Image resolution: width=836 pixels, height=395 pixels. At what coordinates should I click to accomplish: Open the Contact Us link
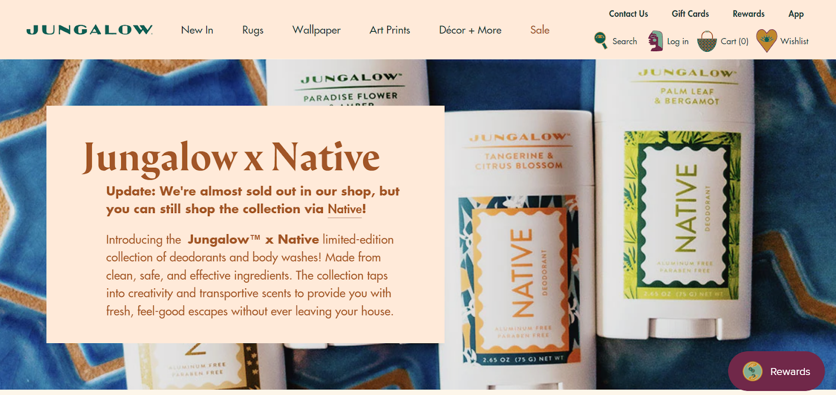628,14
